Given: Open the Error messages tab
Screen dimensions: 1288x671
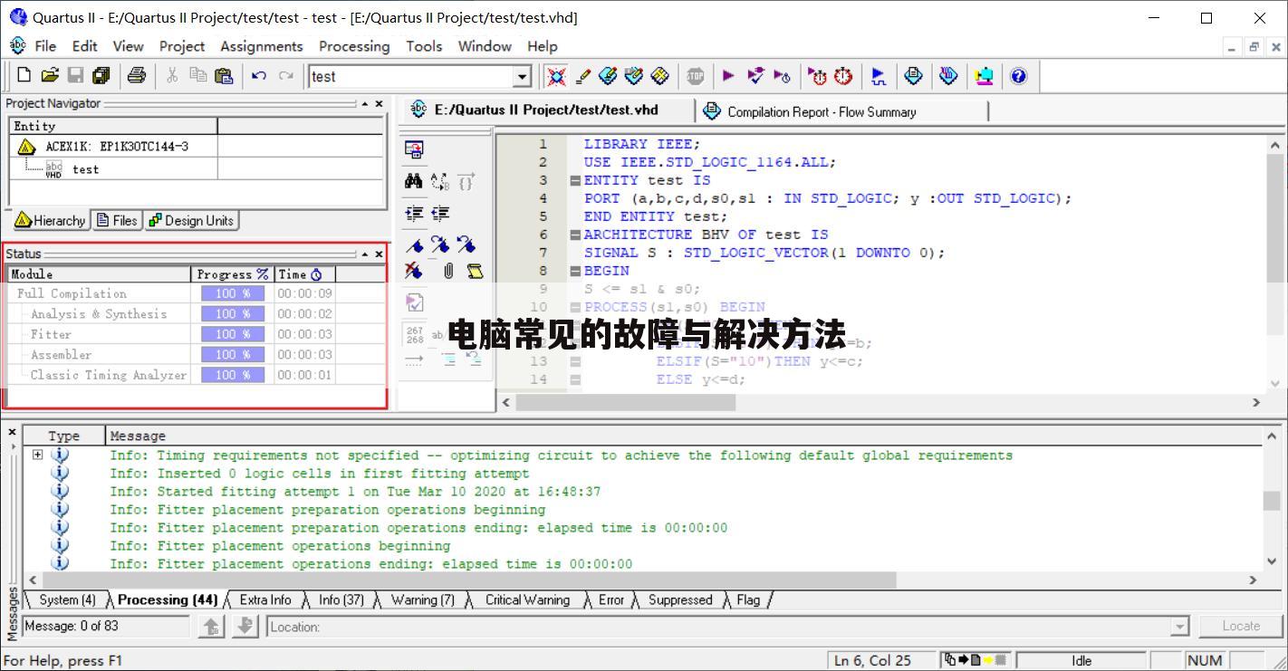Looking at the screenshot, I should click(610, 599).
